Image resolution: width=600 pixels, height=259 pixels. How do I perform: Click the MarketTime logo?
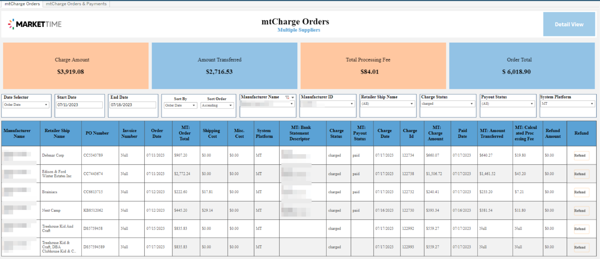click(35, 24)
